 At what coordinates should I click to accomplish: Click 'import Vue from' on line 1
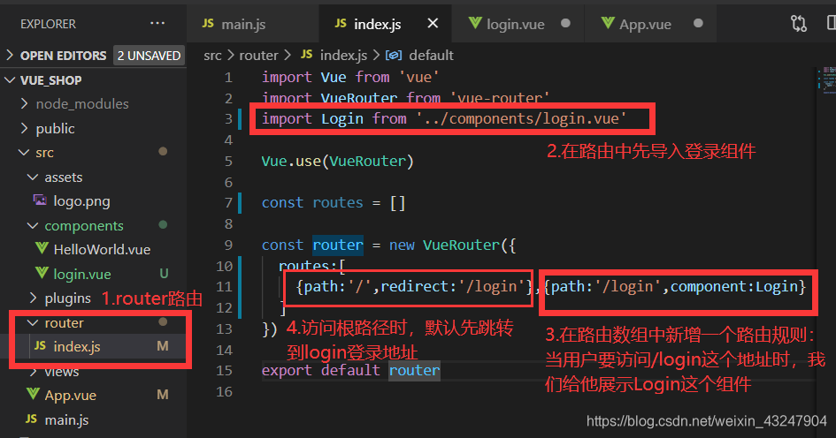tap(326, 77)
